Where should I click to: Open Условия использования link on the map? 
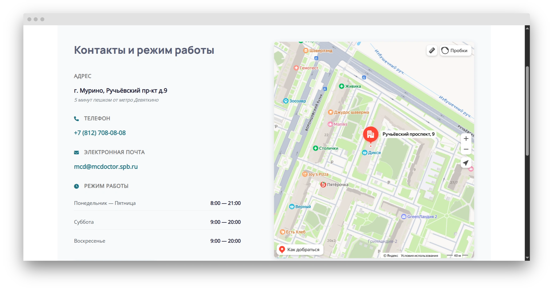419,256
